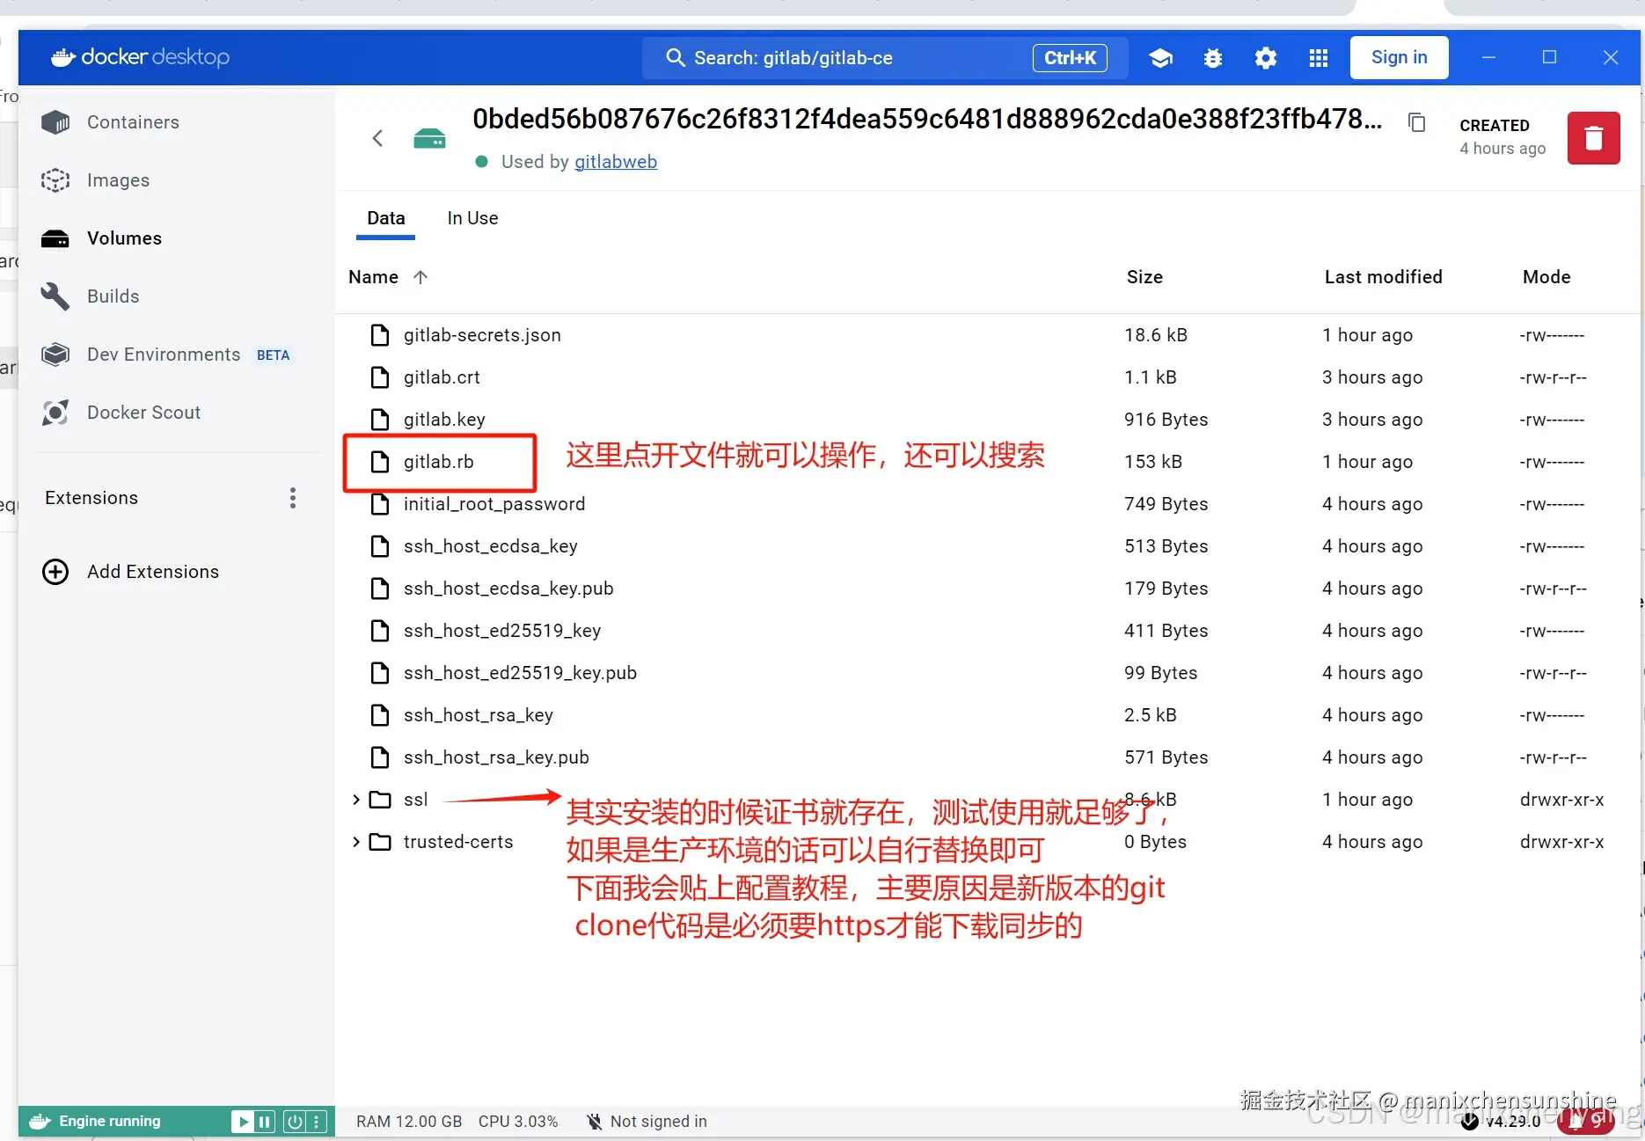
Task: Click the gitlab.key file icon
Action: [380, 420]
